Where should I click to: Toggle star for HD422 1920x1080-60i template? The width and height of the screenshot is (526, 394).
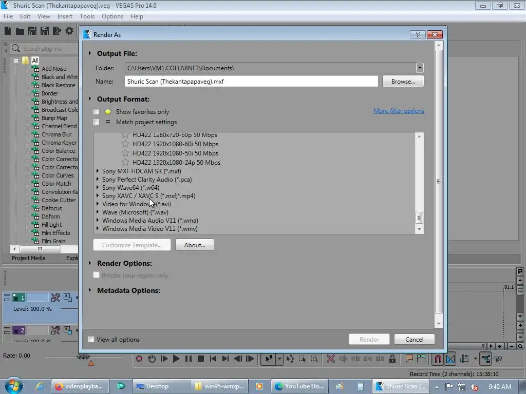125,144
